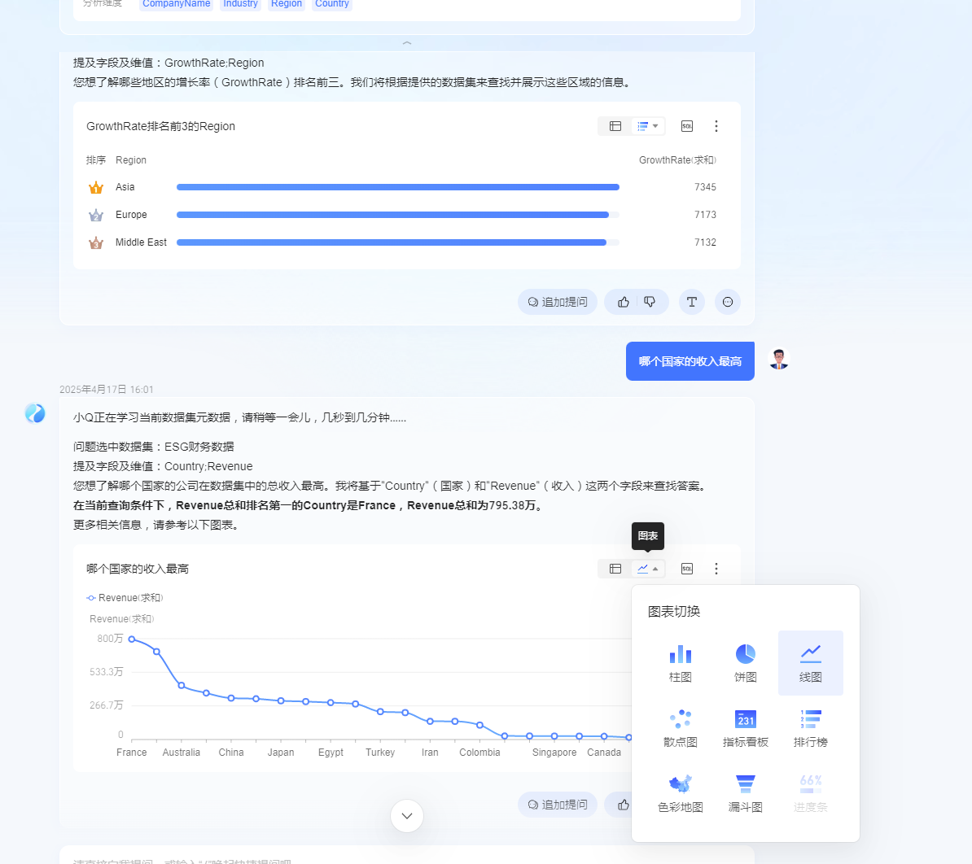Image resolution: width=972 pixels, height=864 pixels.
Task: Show SQL for the GrowthRate ranking card
Action: click(687, 126)
